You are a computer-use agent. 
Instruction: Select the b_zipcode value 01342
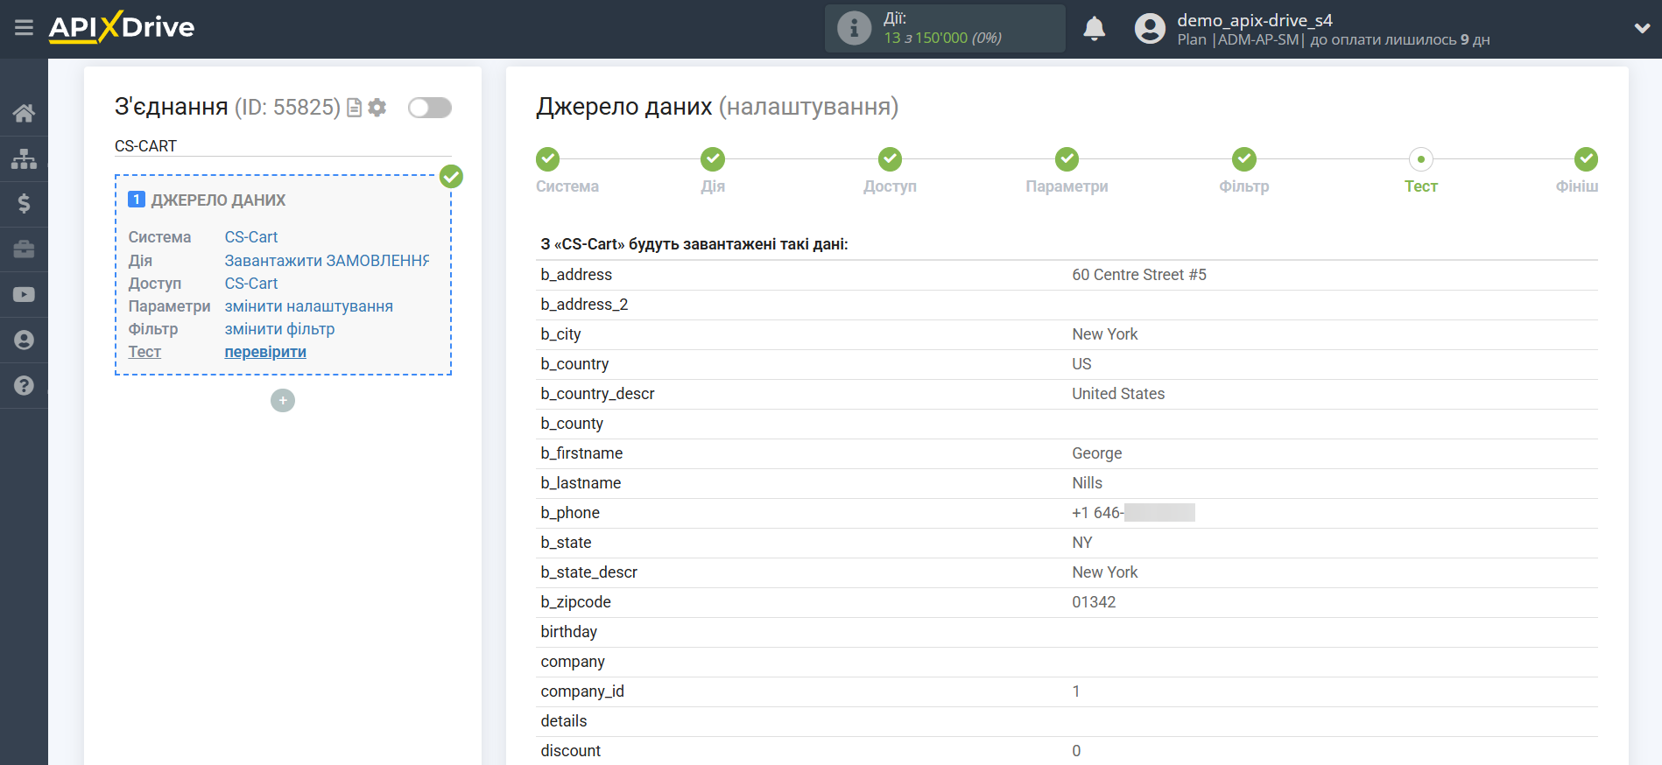point(1094,602)
